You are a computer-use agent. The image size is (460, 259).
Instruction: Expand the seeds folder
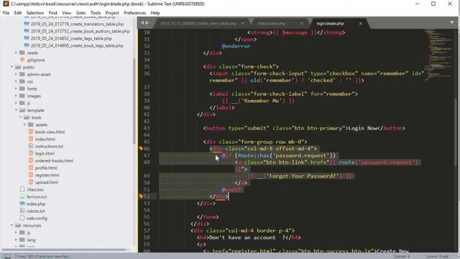16,53
